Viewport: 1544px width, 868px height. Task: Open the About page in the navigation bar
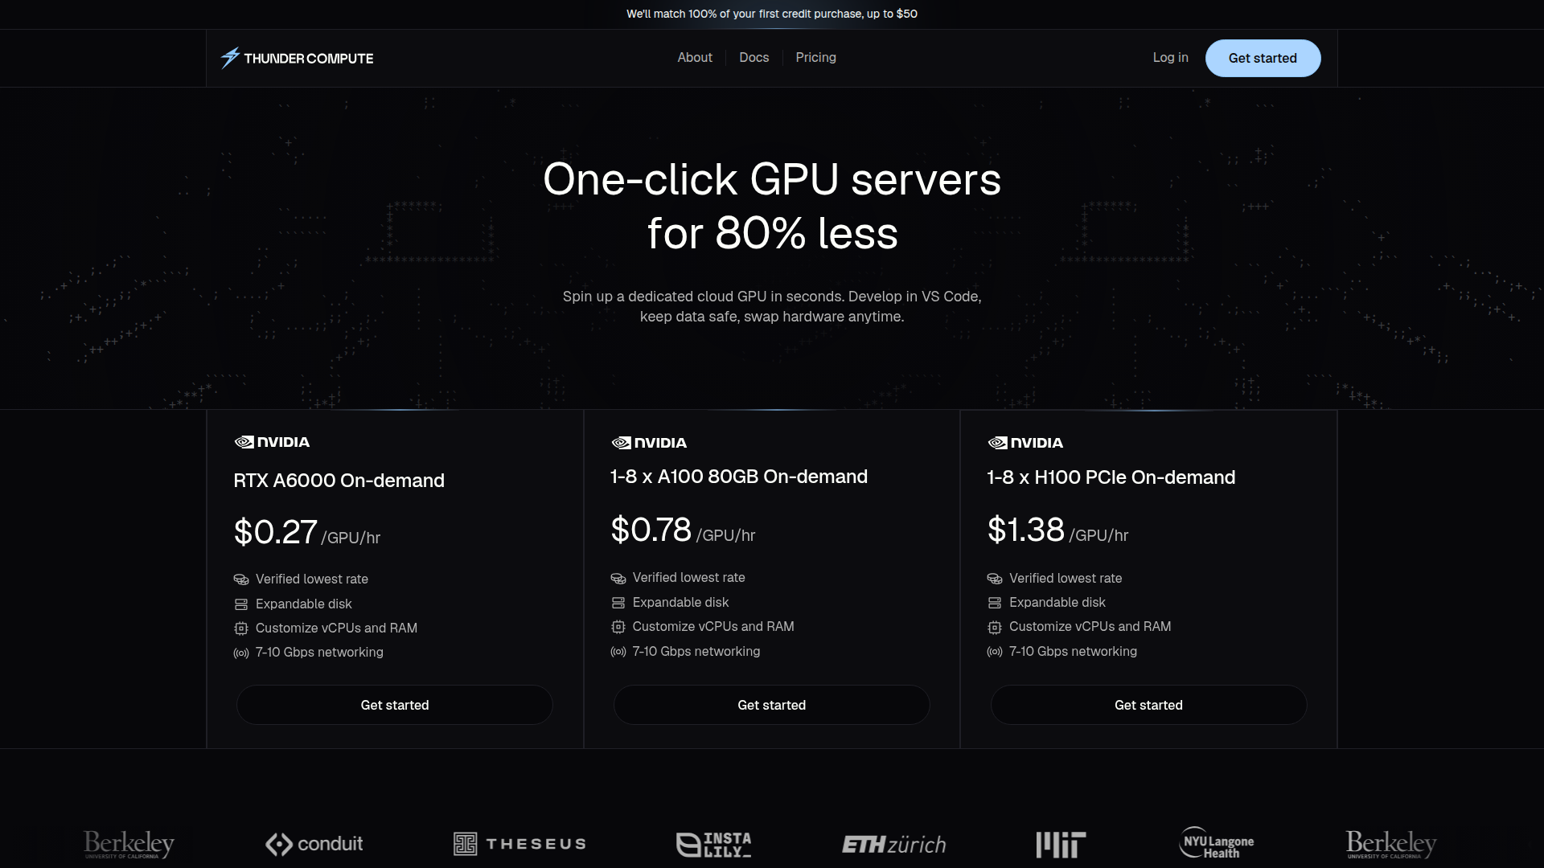[695, 58]
